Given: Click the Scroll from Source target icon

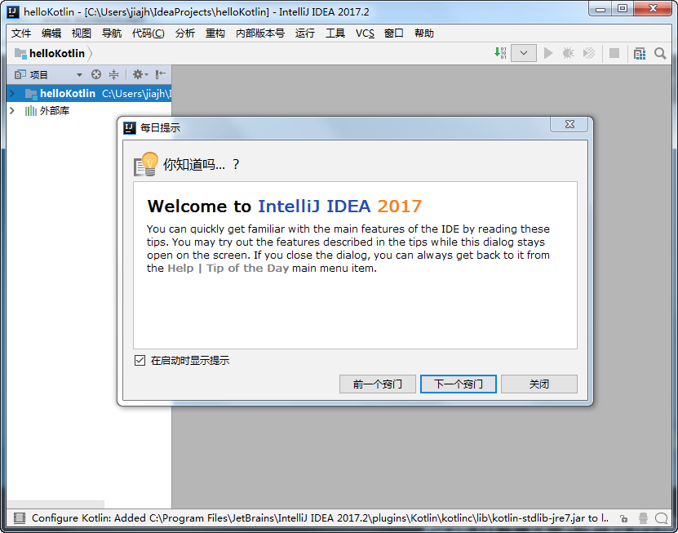Looking at the screenshot, I should pyautogui.click(x=96, y=75).
